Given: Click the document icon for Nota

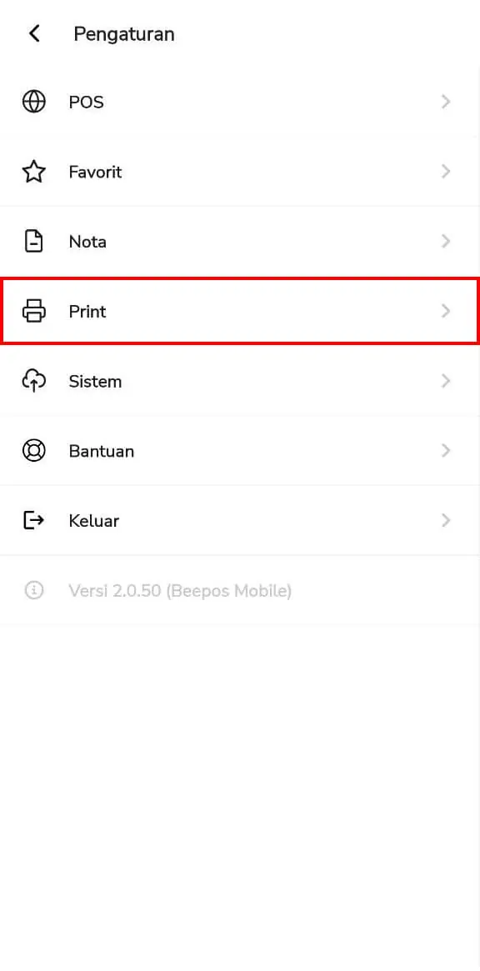Looking at the screenshot, I should point(33,242).
